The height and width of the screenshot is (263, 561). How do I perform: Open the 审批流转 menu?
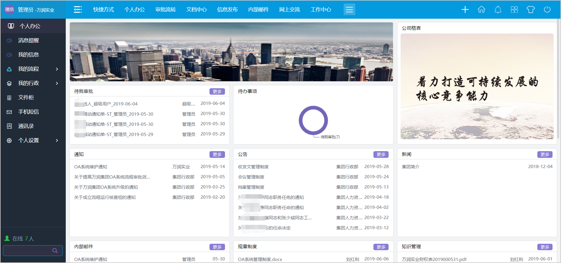pos(166,9)
